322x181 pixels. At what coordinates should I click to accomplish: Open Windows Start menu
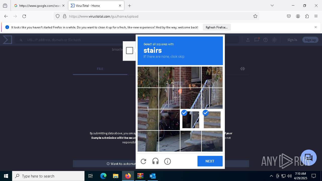pos(6,176)
